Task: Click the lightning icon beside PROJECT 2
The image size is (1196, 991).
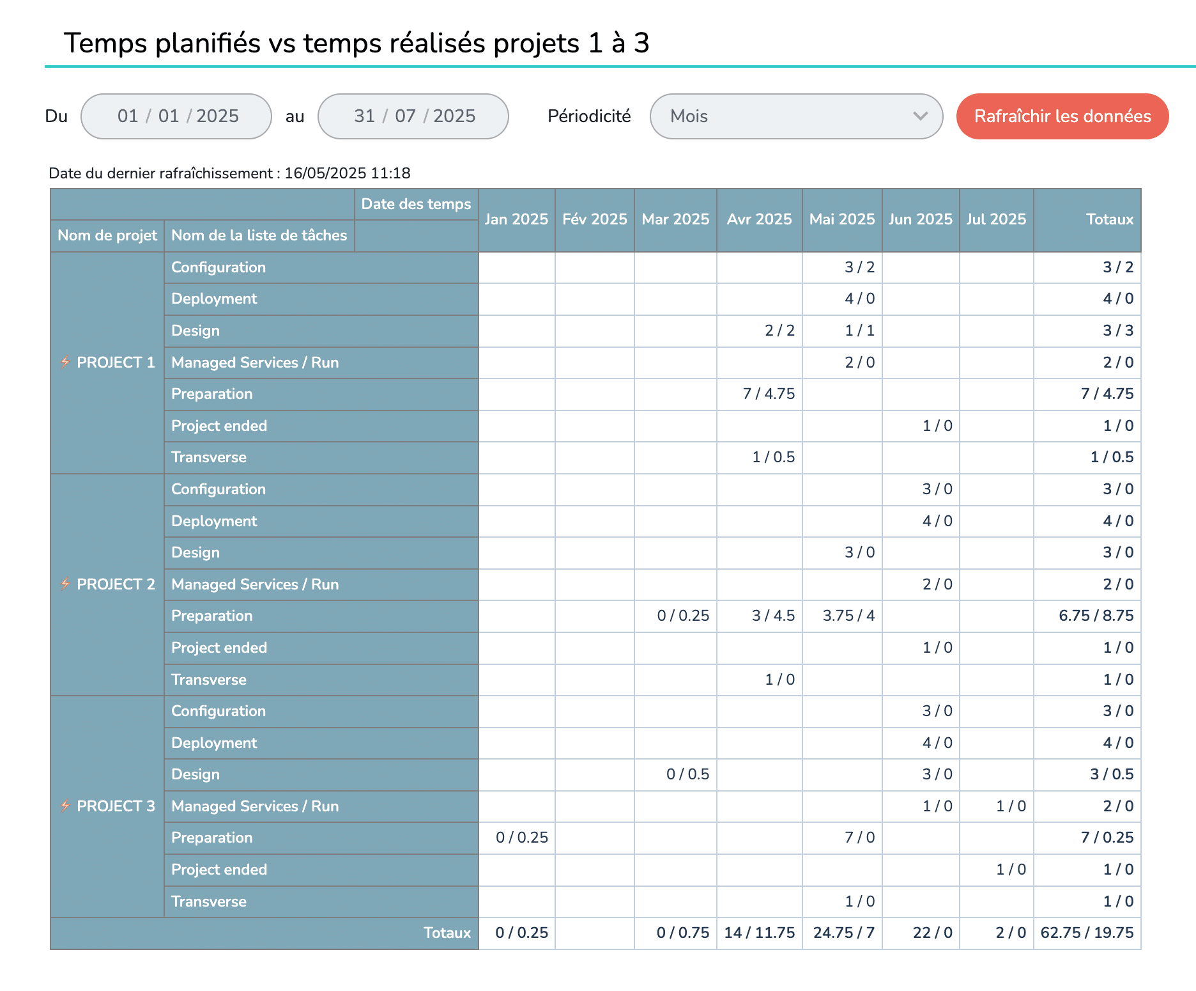Action: (65, 584)
